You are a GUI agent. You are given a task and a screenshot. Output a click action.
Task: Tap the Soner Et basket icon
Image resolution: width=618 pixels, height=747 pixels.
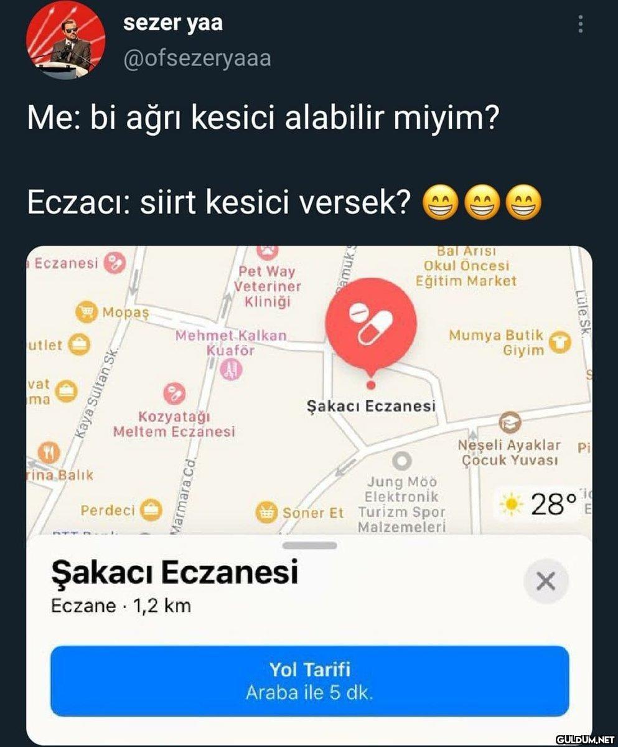266,512
